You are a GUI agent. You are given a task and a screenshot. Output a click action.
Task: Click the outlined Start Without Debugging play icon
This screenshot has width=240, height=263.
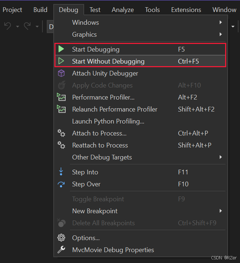point(61,61)
